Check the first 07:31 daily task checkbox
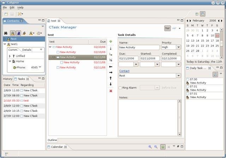This screenshot has height=158, width=226. click(x=188, y=86)
